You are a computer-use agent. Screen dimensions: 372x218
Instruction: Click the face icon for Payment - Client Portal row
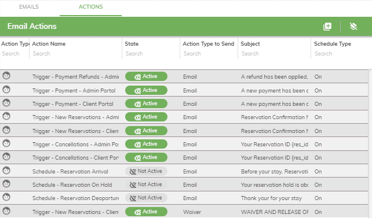tap(6, 103)
